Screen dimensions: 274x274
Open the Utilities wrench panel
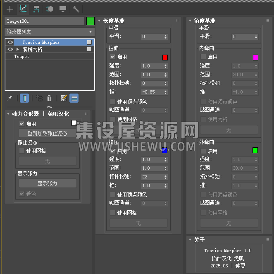click(x=76, y=9)
